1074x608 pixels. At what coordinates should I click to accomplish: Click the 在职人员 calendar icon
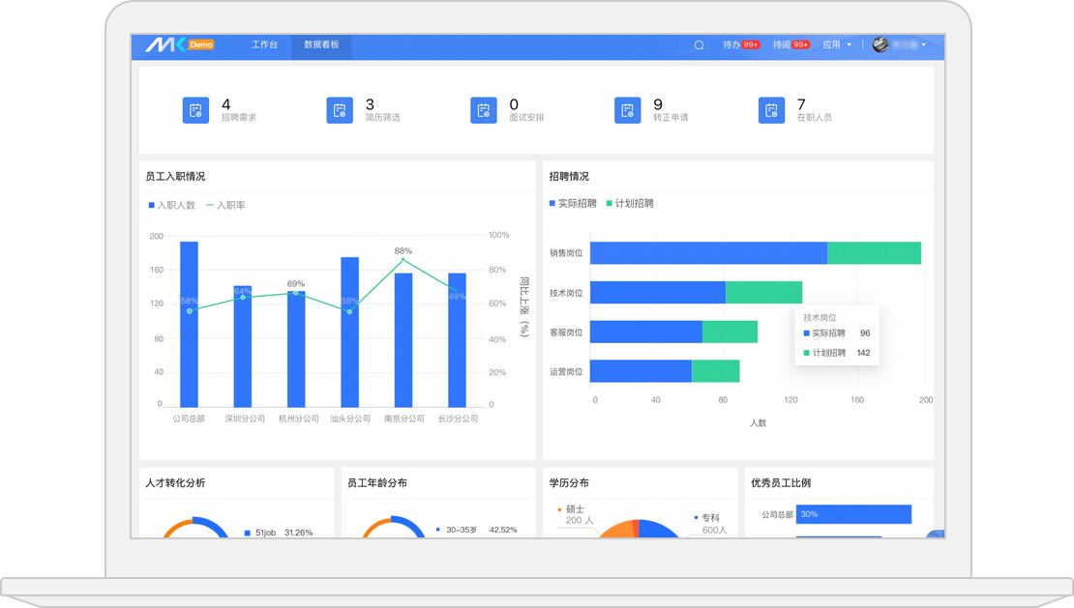point(771,110)
